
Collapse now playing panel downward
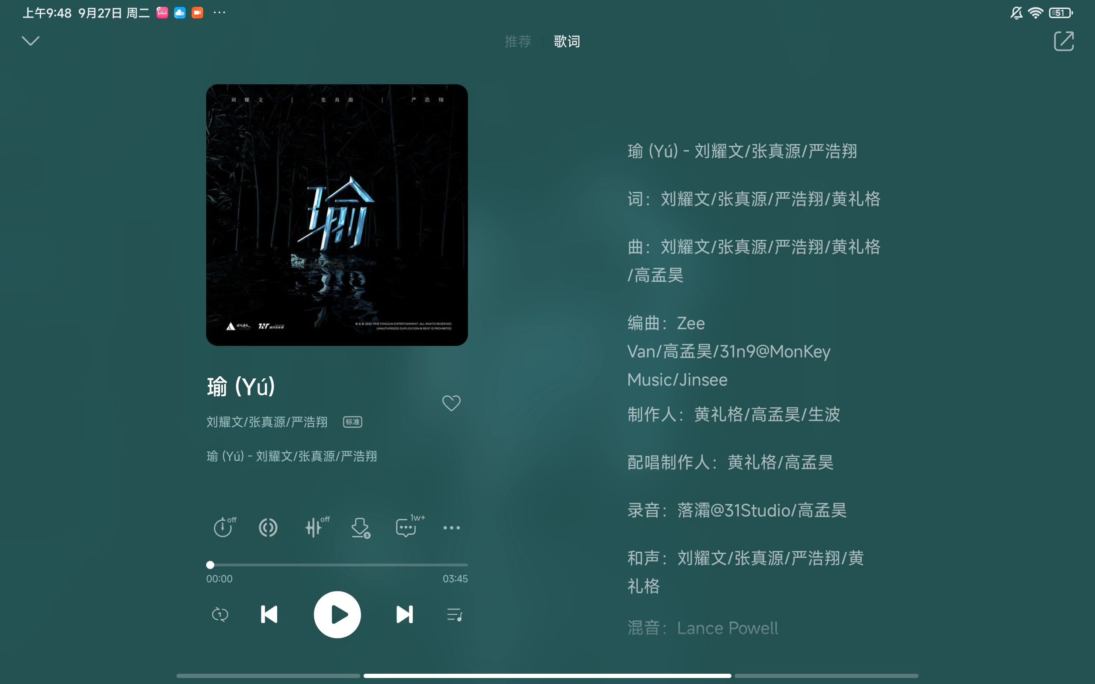click(x=30, y=41)
